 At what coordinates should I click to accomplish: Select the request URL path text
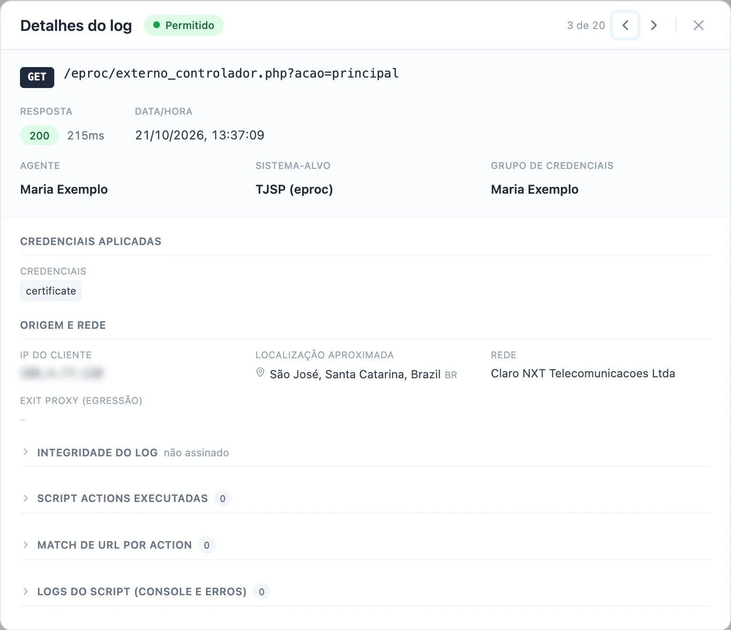pos(231,73)
